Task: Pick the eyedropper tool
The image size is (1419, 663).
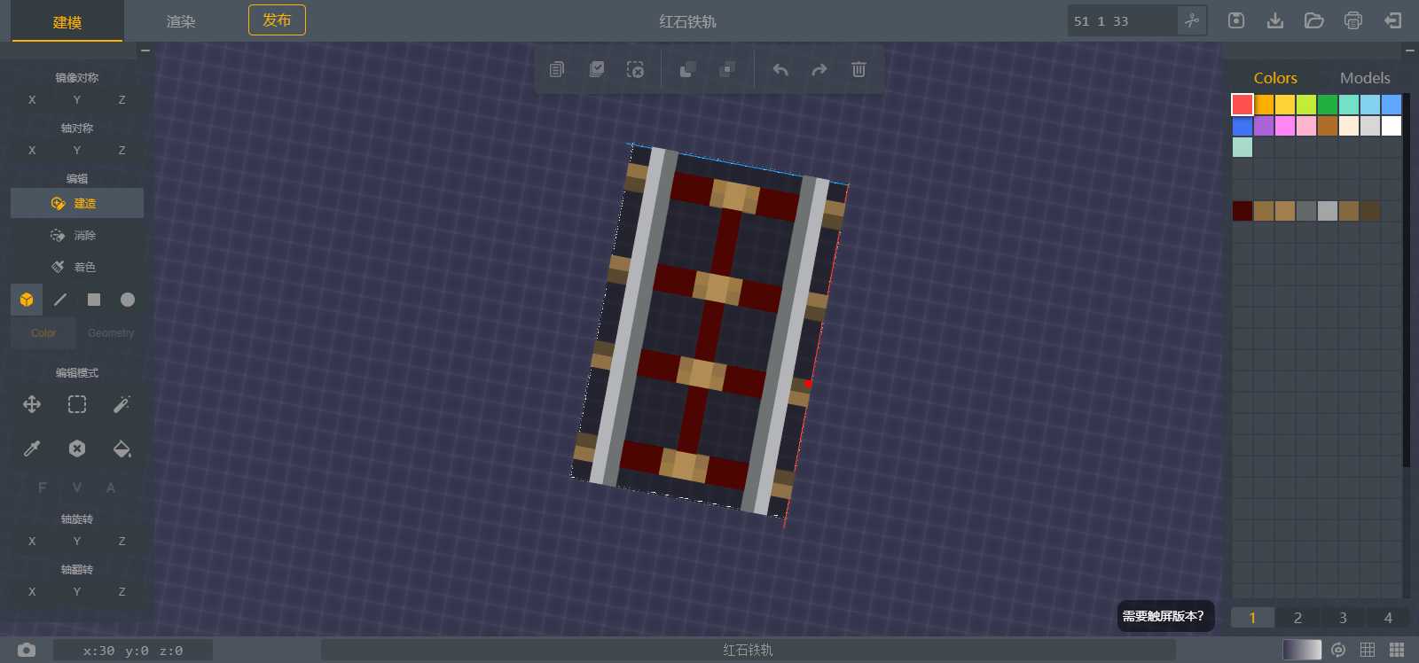Action: (x=32, y=448)
